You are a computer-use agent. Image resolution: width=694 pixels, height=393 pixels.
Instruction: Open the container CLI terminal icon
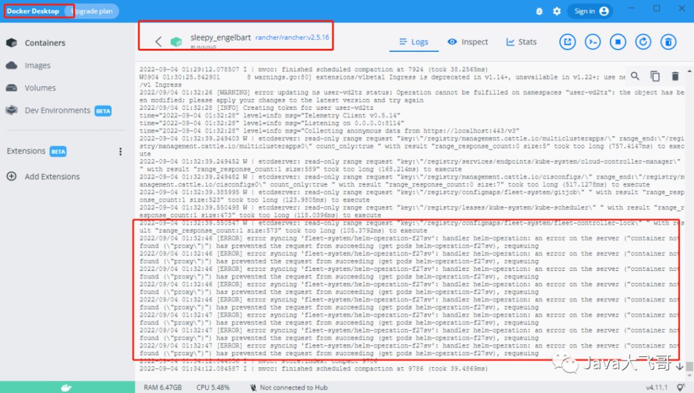[592, 42]
